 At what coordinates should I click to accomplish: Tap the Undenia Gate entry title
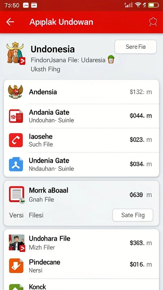[49, 161]
